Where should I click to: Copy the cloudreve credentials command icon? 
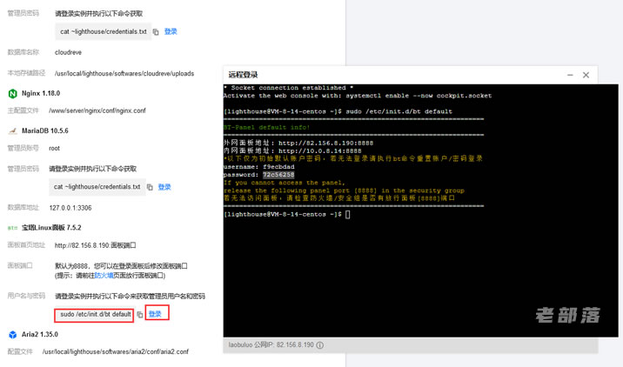tap(156, 32)
